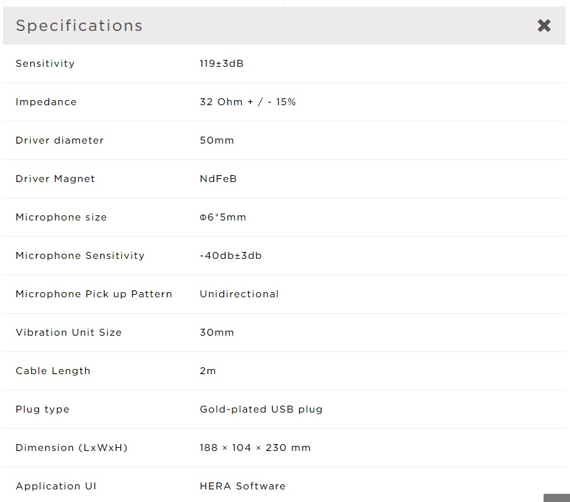Click the 50mm driver diameter value
Image resolution: width=570 pixels, height=502 pixels.
click(217, 140)
